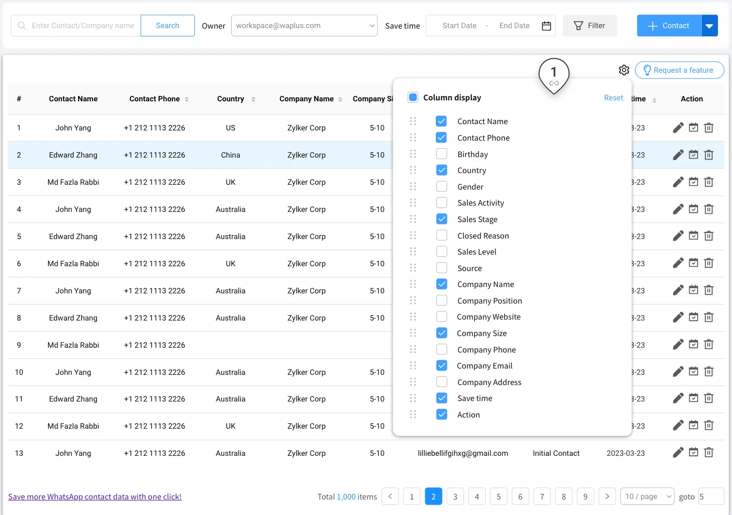Viewport: 732px width, 515px height.
Task: Enable Company Website column checkbox
Action: tap(441, 317)
